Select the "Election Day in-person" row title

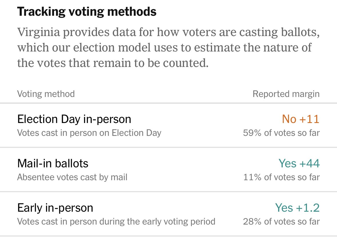pyautogui.click(x=74, y=119)
